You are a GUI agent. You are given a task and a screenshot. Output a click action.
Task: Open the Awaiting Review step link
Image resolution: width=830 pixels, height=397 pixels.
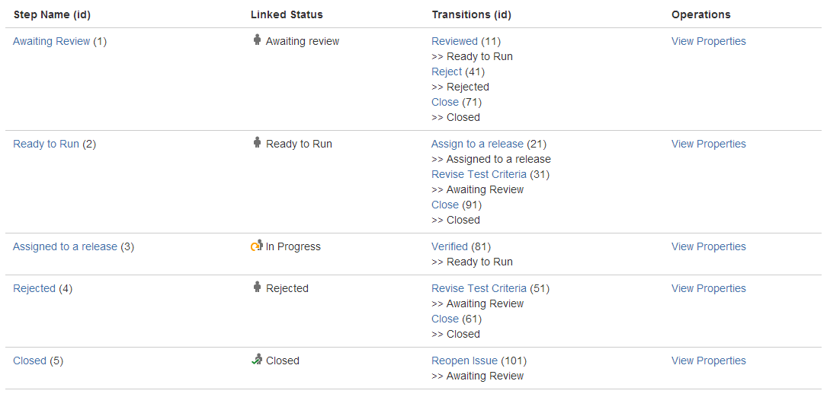[51, 41]
